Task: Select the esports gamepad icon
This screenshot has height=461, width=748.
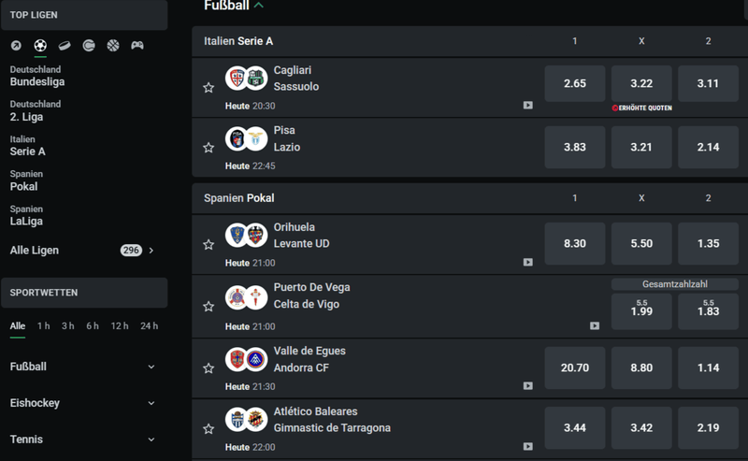Action: coord(137,45)
